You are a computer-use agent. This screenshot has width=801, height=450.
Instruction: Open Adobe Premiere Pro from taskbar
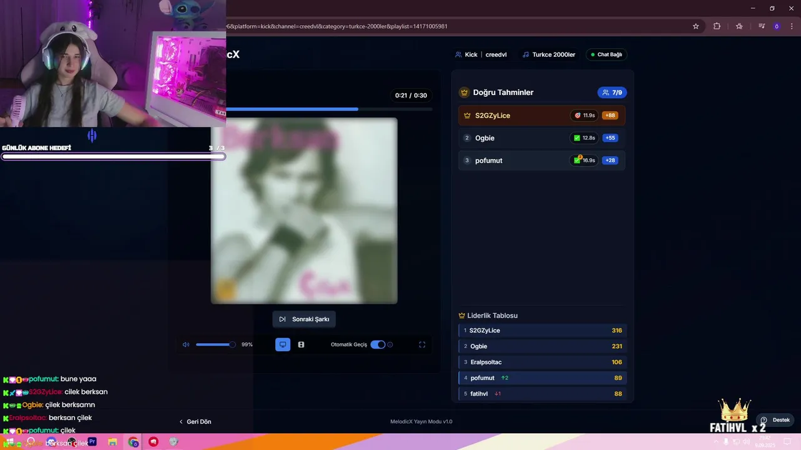[92, 442]
